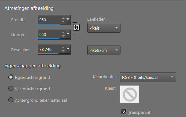Decrease Hoogte with down arrow
186x117 pixels.
pos(63,36)
